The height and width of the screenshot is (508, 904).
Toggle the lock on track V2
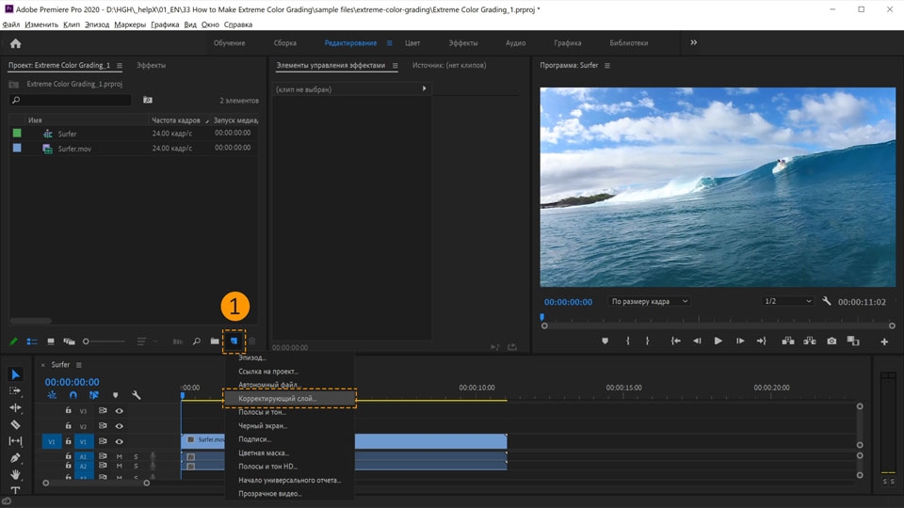point(68,426)
